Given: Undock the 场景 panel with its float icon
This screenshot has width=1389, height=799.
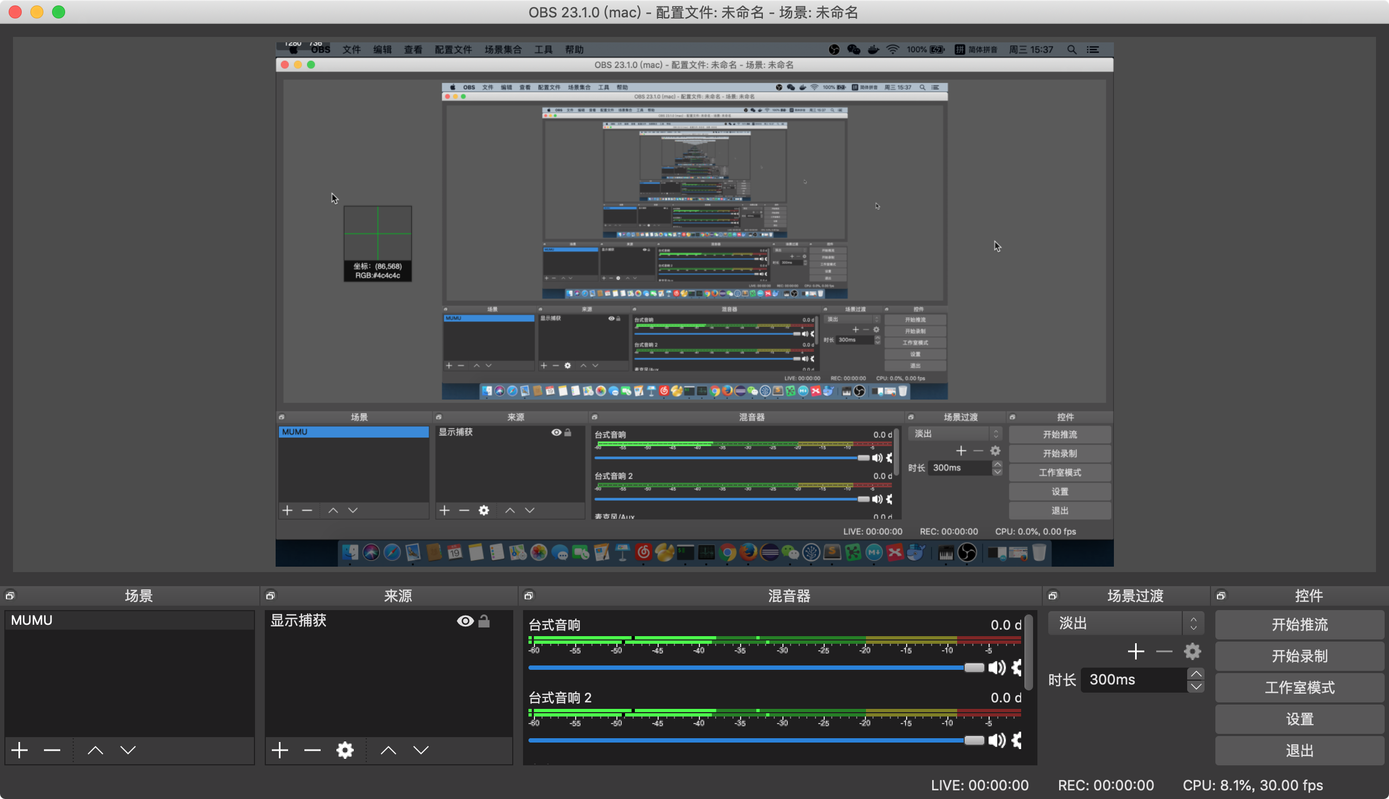Looking at the screenshot, I should pos(10,595).
